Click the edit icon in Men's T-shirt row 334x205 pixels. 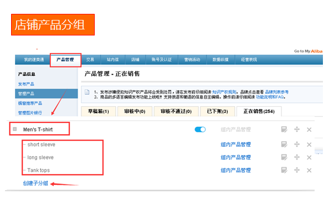284,129
